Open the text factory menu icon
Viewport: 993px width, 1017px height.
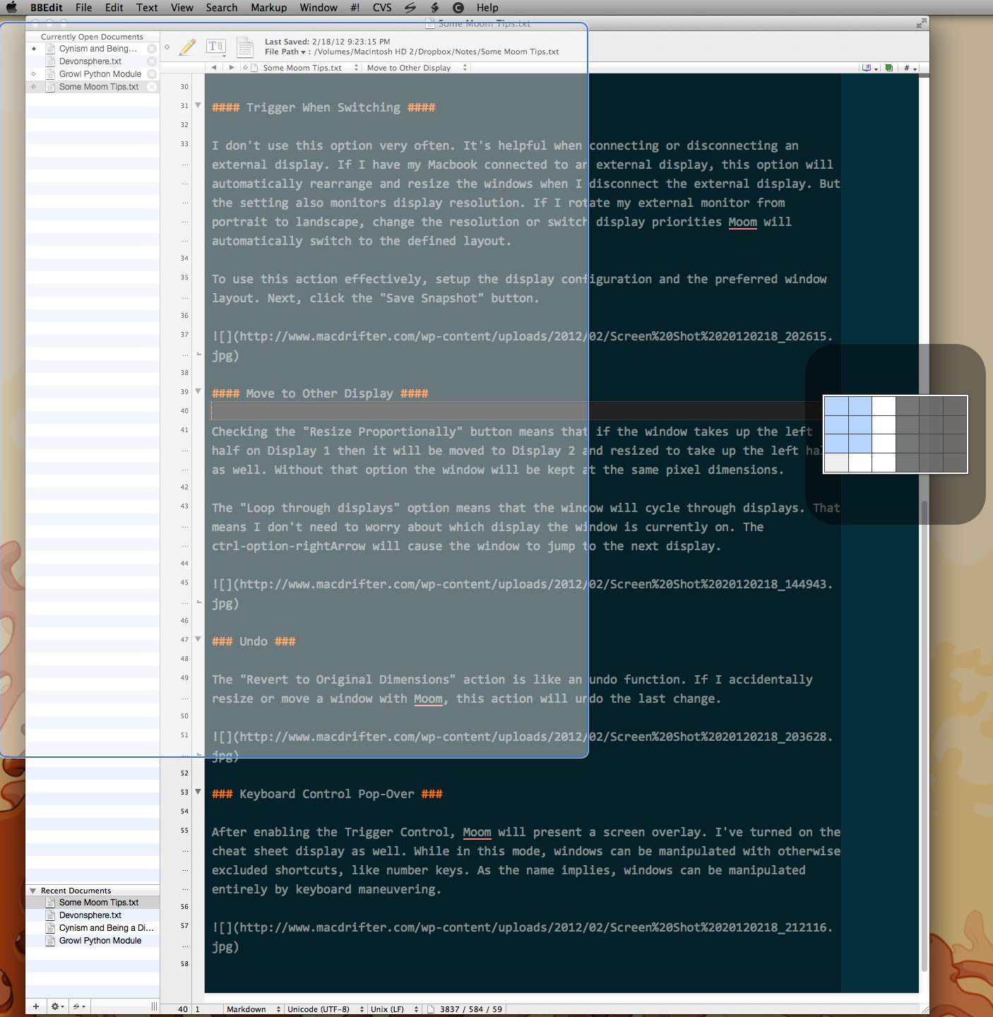(x=434, y=8)
